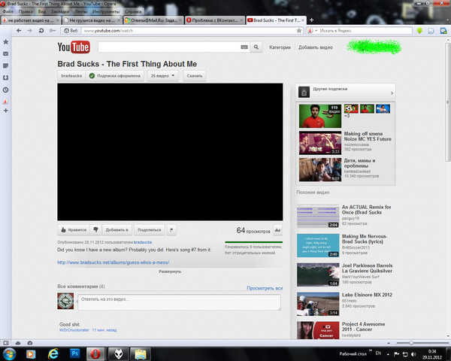Screen dimensions: 451x361
Task: Click the dislike thumbs-down icon
Action: 95,229
